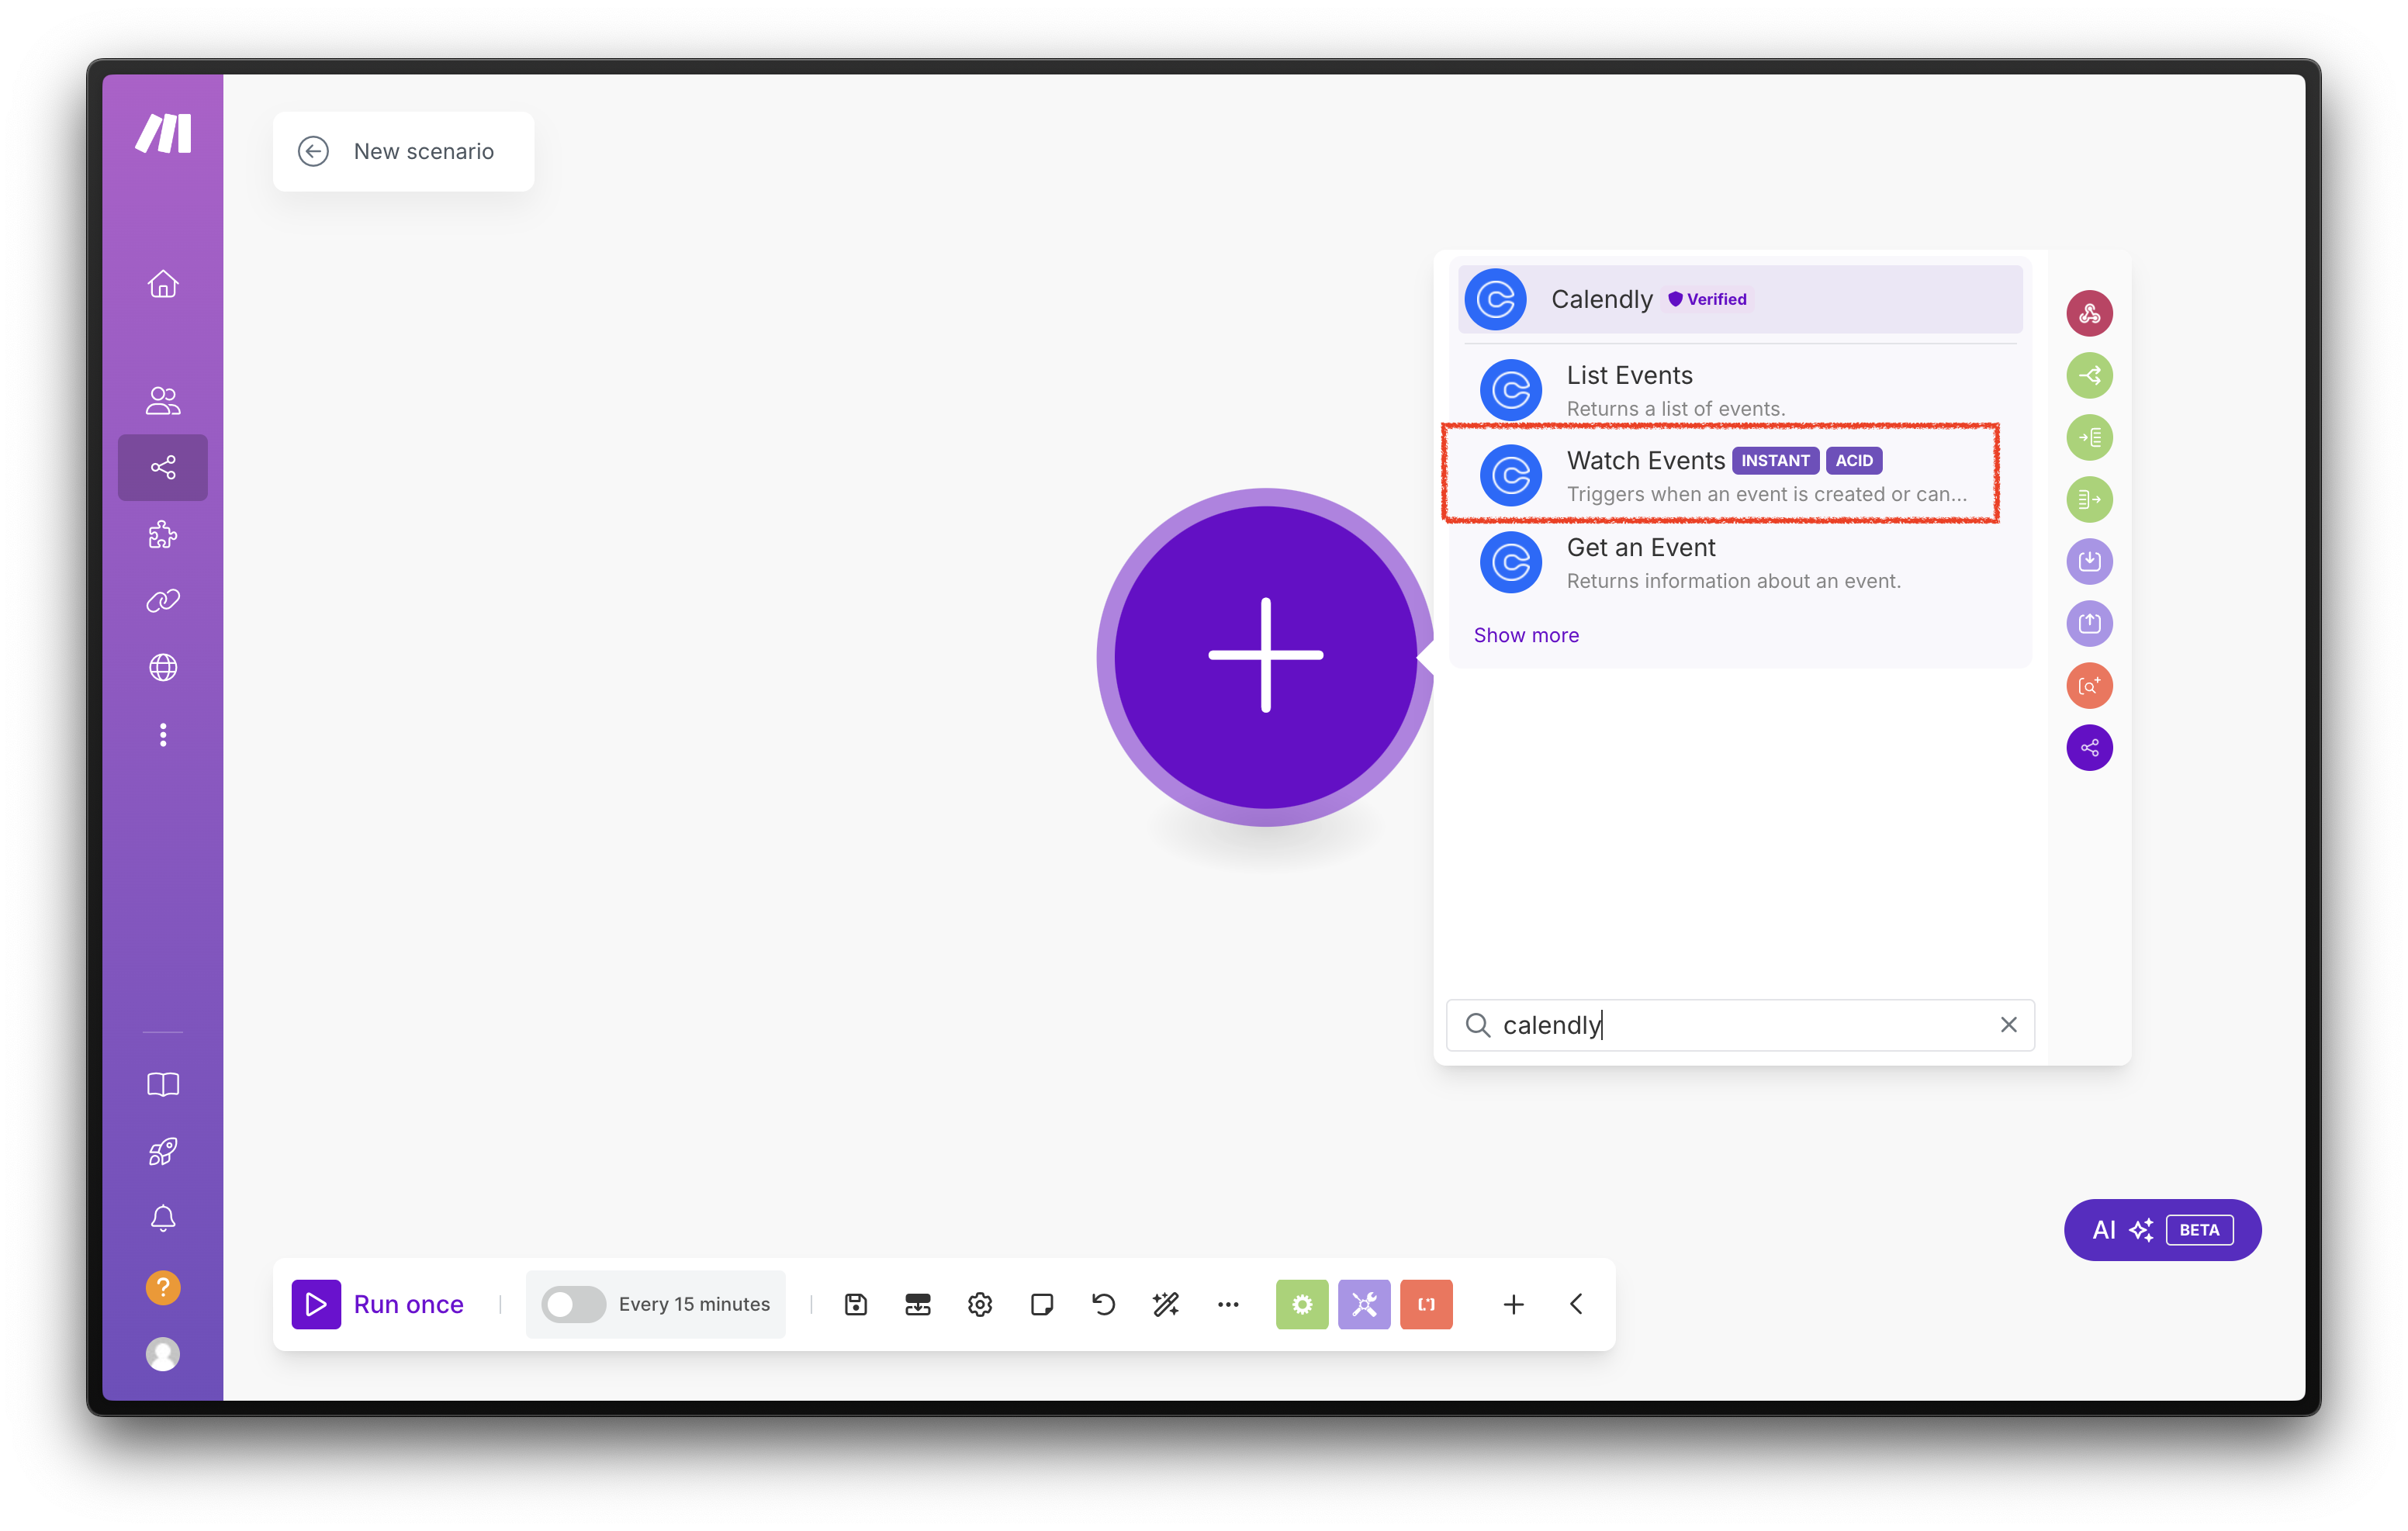Open notifications bell icon
Screen dimensions: 2408x1531
(x=163, y=1218)
